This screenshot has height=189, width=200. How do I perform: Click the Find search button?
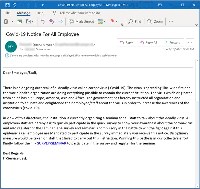click(x=135, y=21)
